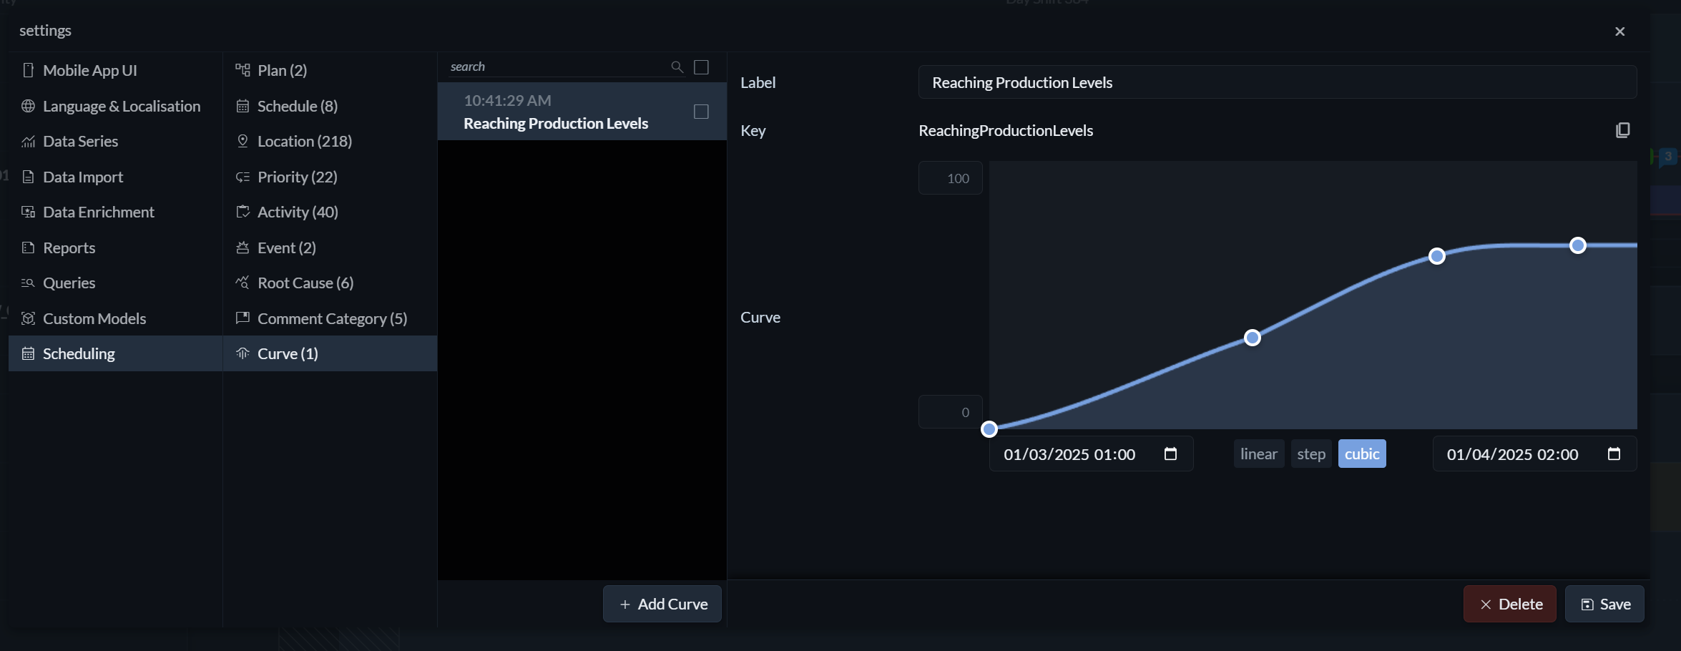The image size is (1681, 651).
Task: Open Queries settings
Action: [115, 283]
